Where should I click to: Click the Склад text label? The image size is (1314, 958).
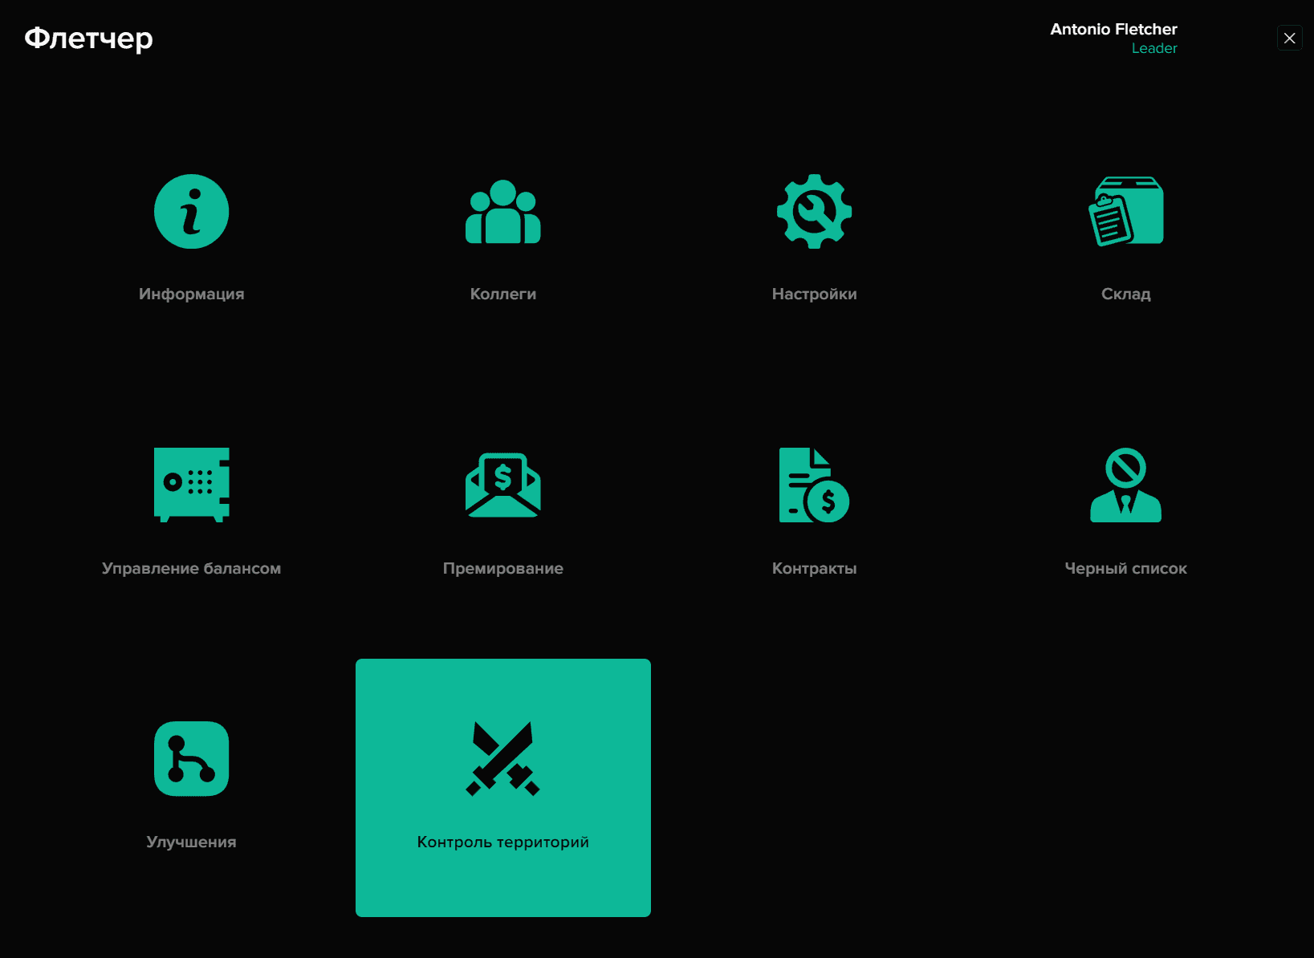(x=1125, y=294)
